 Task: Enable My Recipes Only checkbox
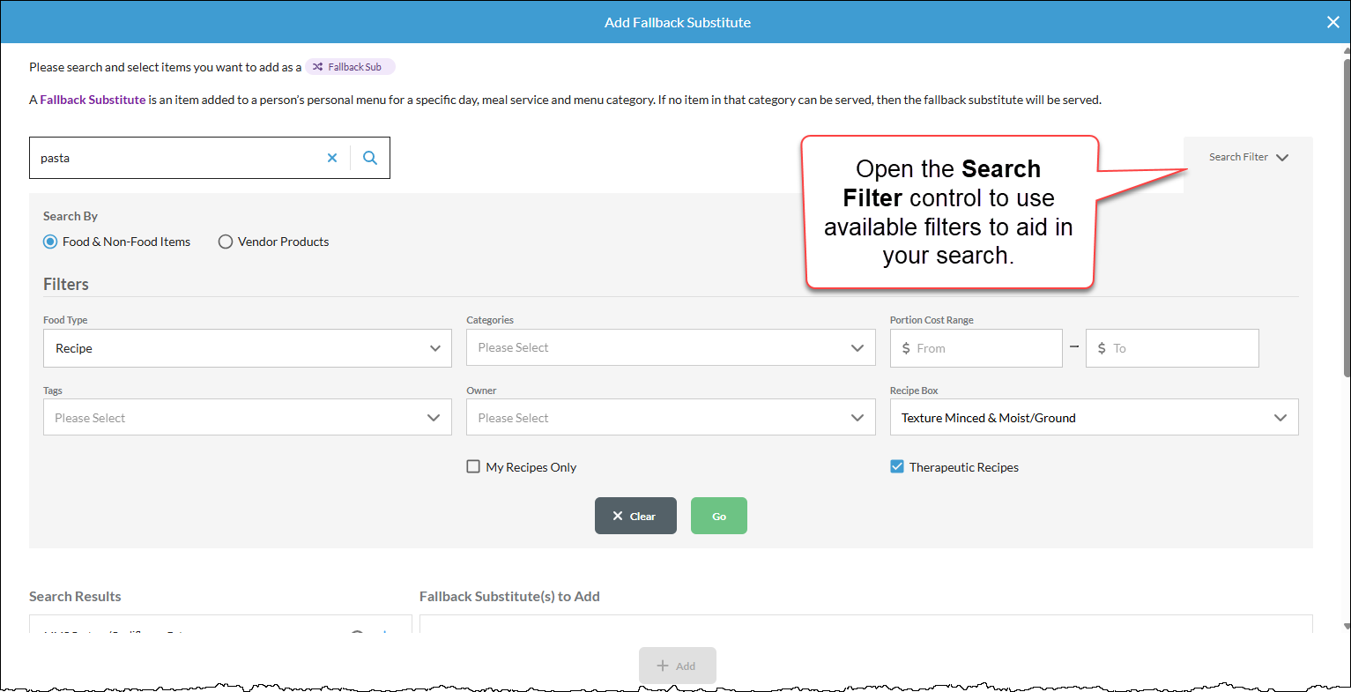pyautogui.click(x=473, y=466)
